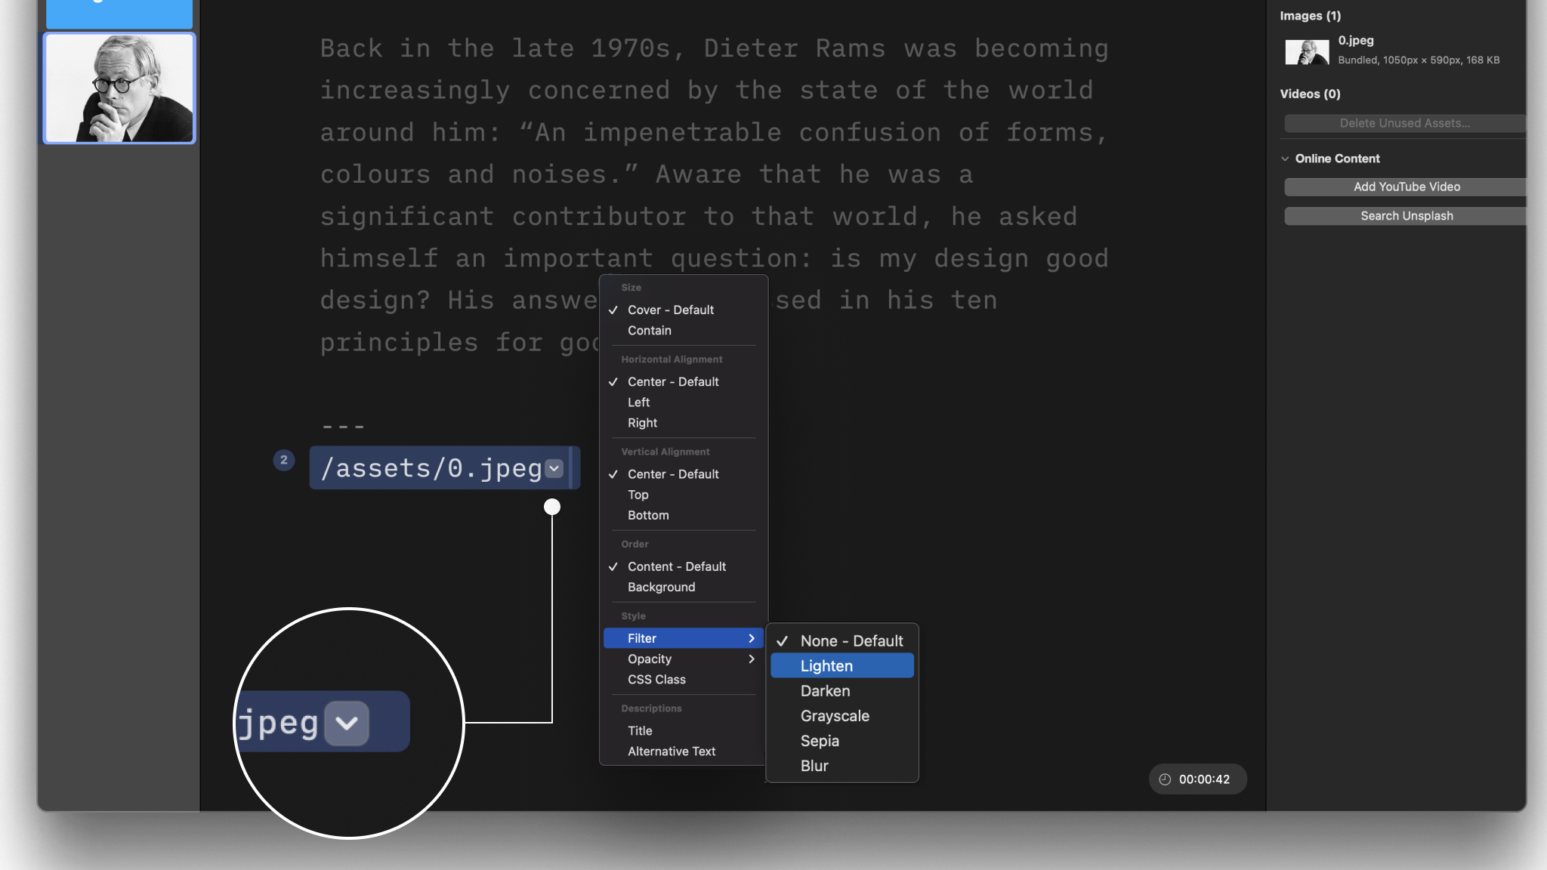1547x870 pixels.
Task: Select the Darken filter option
Action: (825, 692)
